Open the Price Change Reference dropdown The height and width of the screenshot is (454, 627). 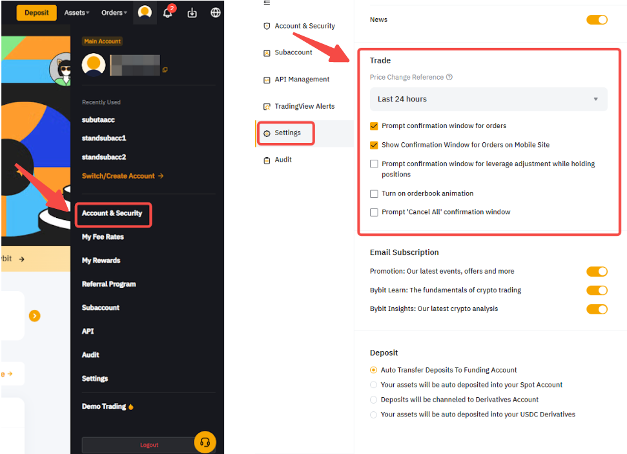488,99
